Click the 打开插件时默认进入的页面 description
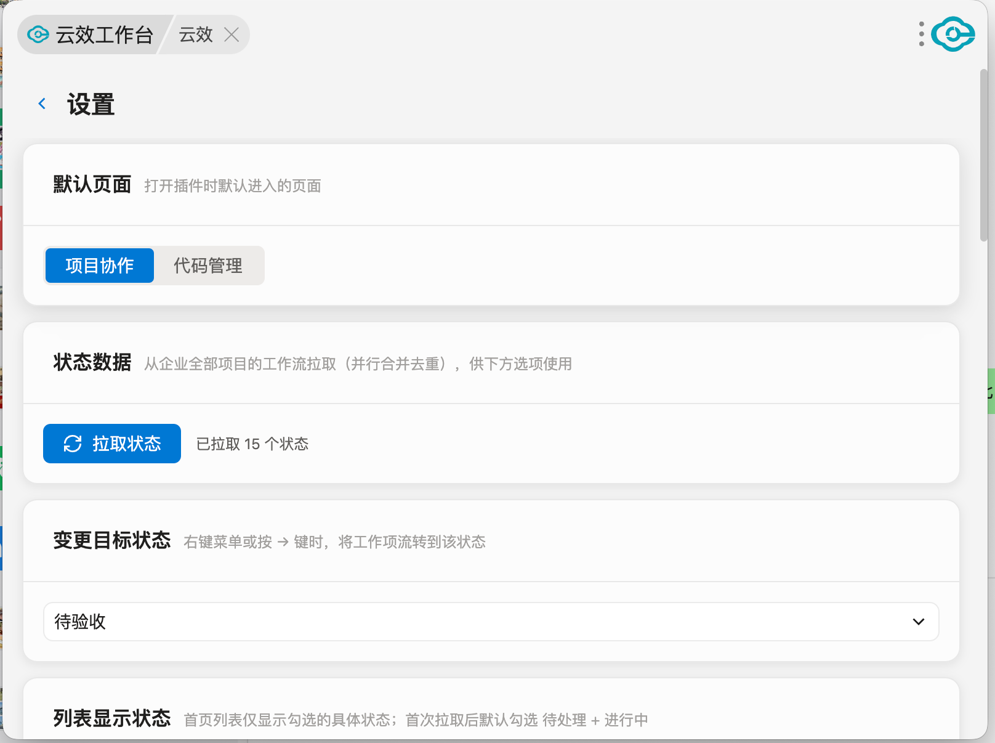This screenshot has height=743, width=995. click(x=233, y=186)
